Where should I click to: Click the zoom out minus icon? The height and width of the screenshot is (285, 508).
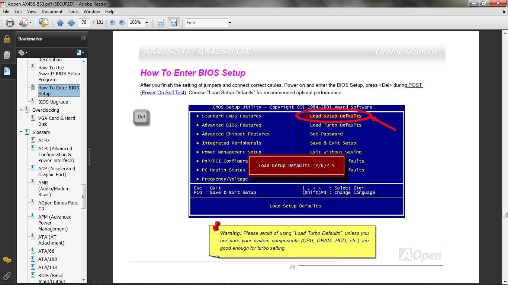pos(112,23)
